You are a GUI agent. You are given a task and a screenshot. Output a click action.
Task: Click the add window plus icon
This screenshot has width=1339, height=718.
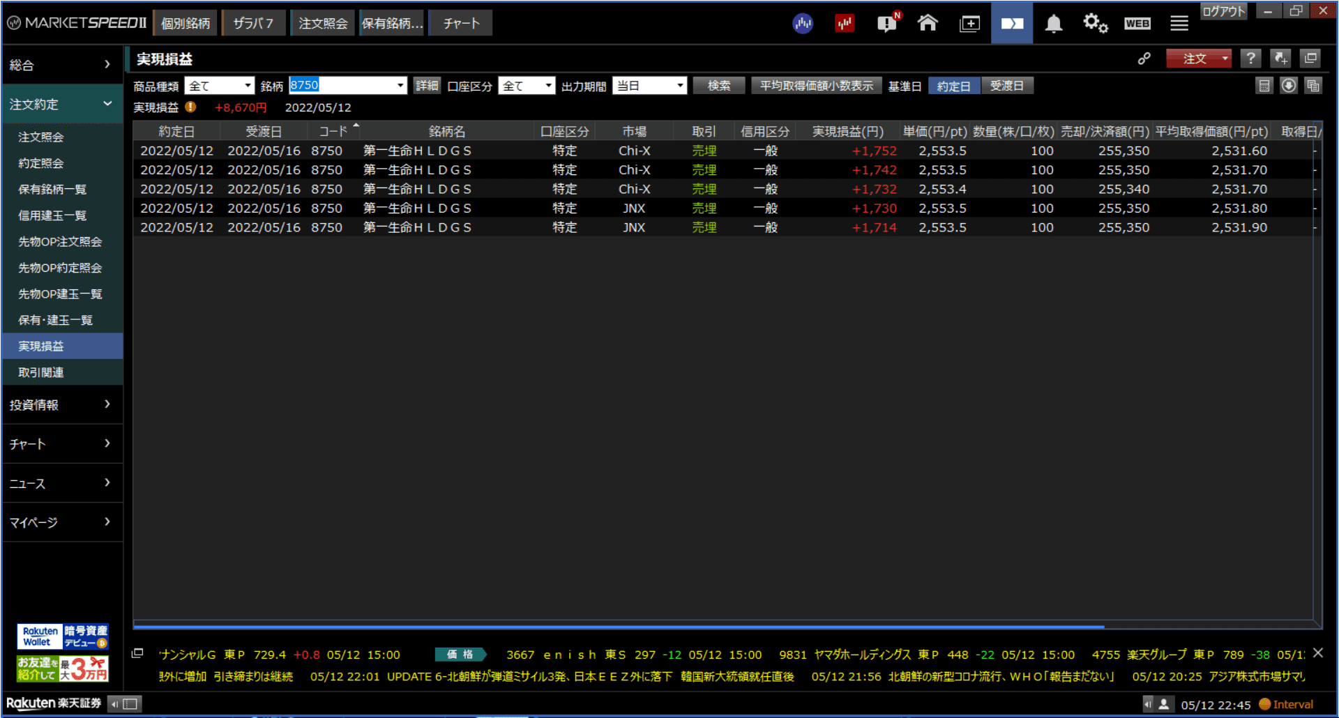pyautogui.click(x=969, y=24)
